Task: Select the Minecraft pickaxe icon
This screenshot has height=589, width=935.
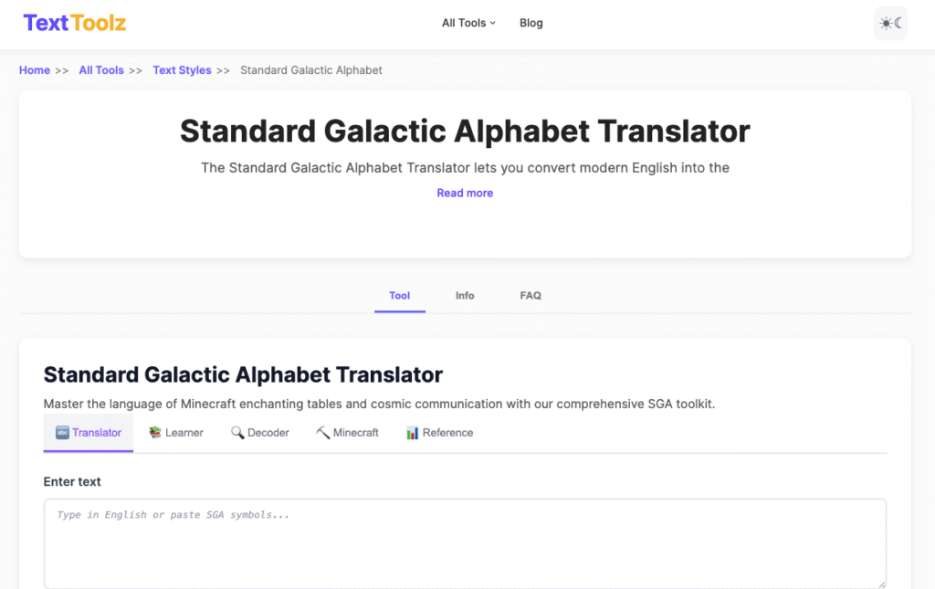Action: [x=321, y=432]
